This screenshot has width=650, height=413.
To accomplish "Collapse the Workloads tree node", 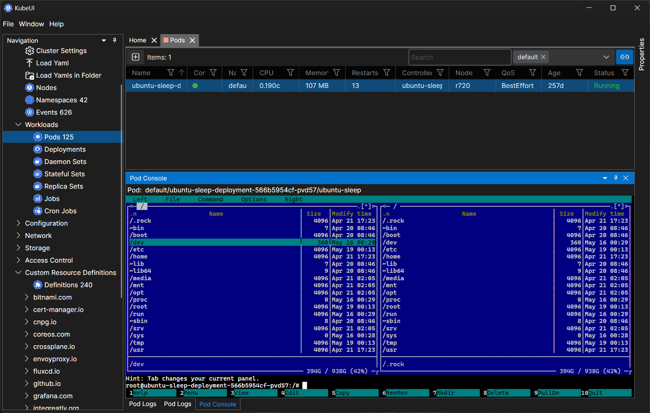I will click(x=18, y=125).
